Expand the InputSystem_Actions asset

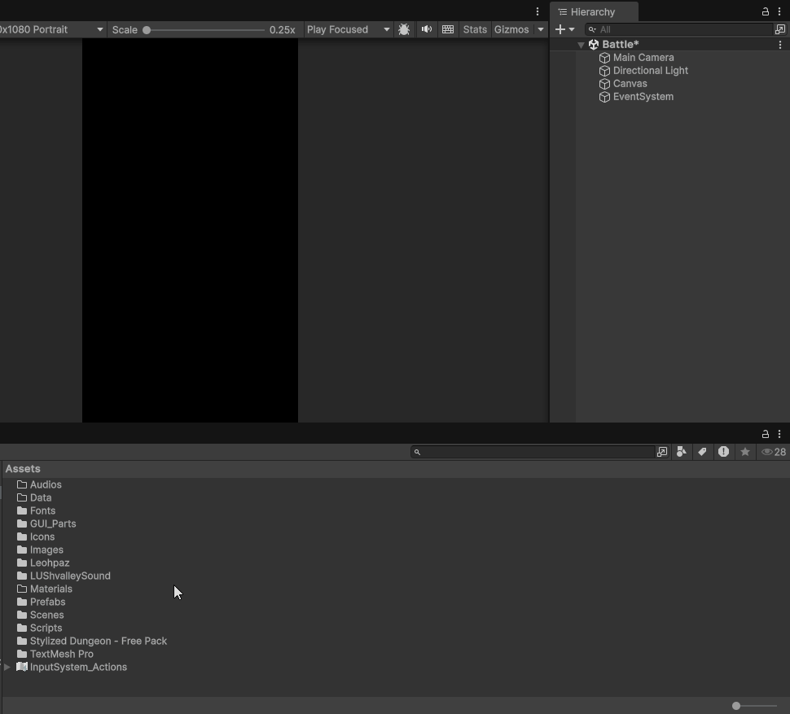point(7,667)
